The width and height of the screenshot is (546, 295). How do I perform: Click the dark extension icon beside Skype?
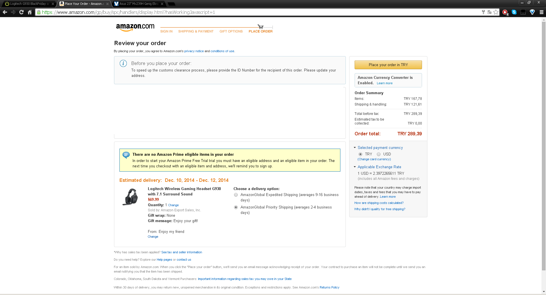523,12
